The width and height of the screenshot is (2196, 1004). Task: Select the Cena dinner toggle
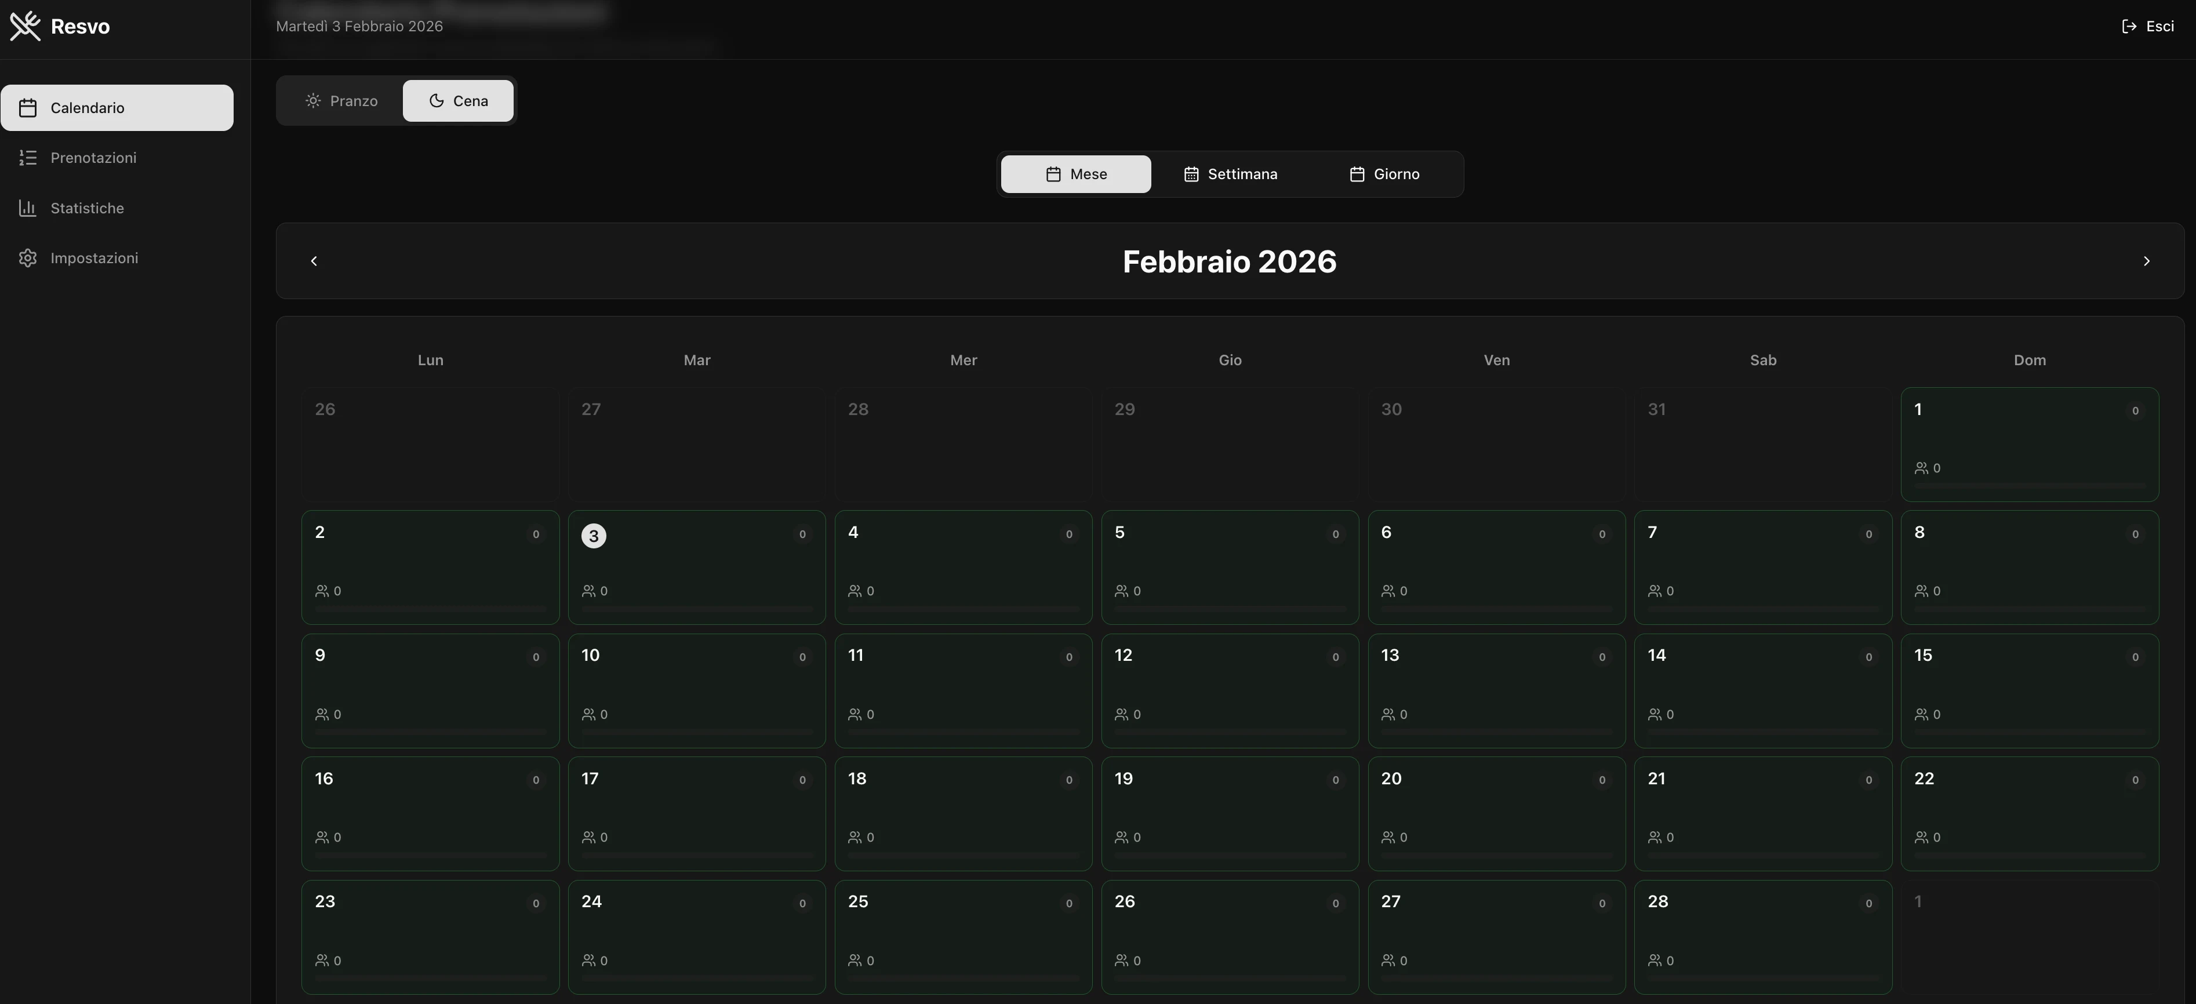pyautogui.click(x=458, y=100)
